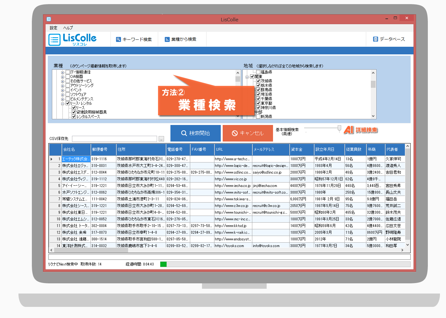
Task: Click the AI 詳細検索 logo
Action: coord(361,130)
